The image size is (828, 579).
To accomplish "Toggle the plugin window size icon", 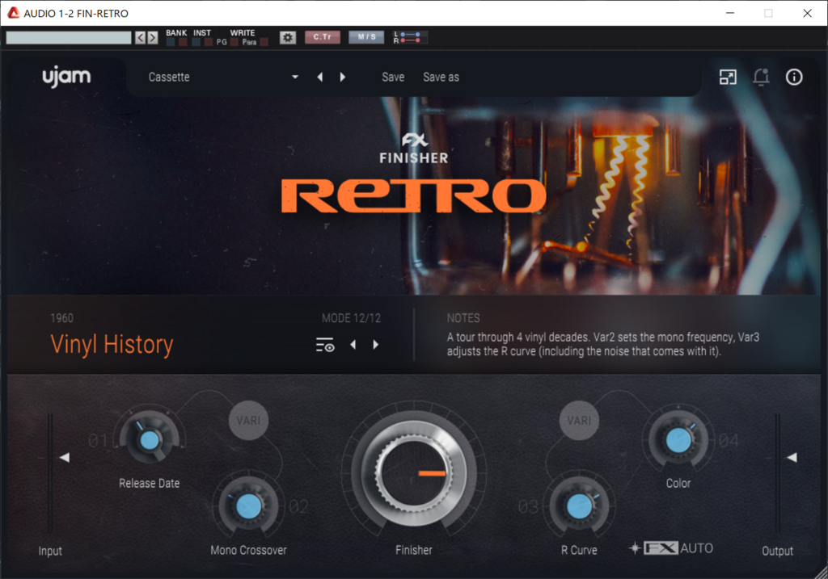I will (x=729, y=77).
